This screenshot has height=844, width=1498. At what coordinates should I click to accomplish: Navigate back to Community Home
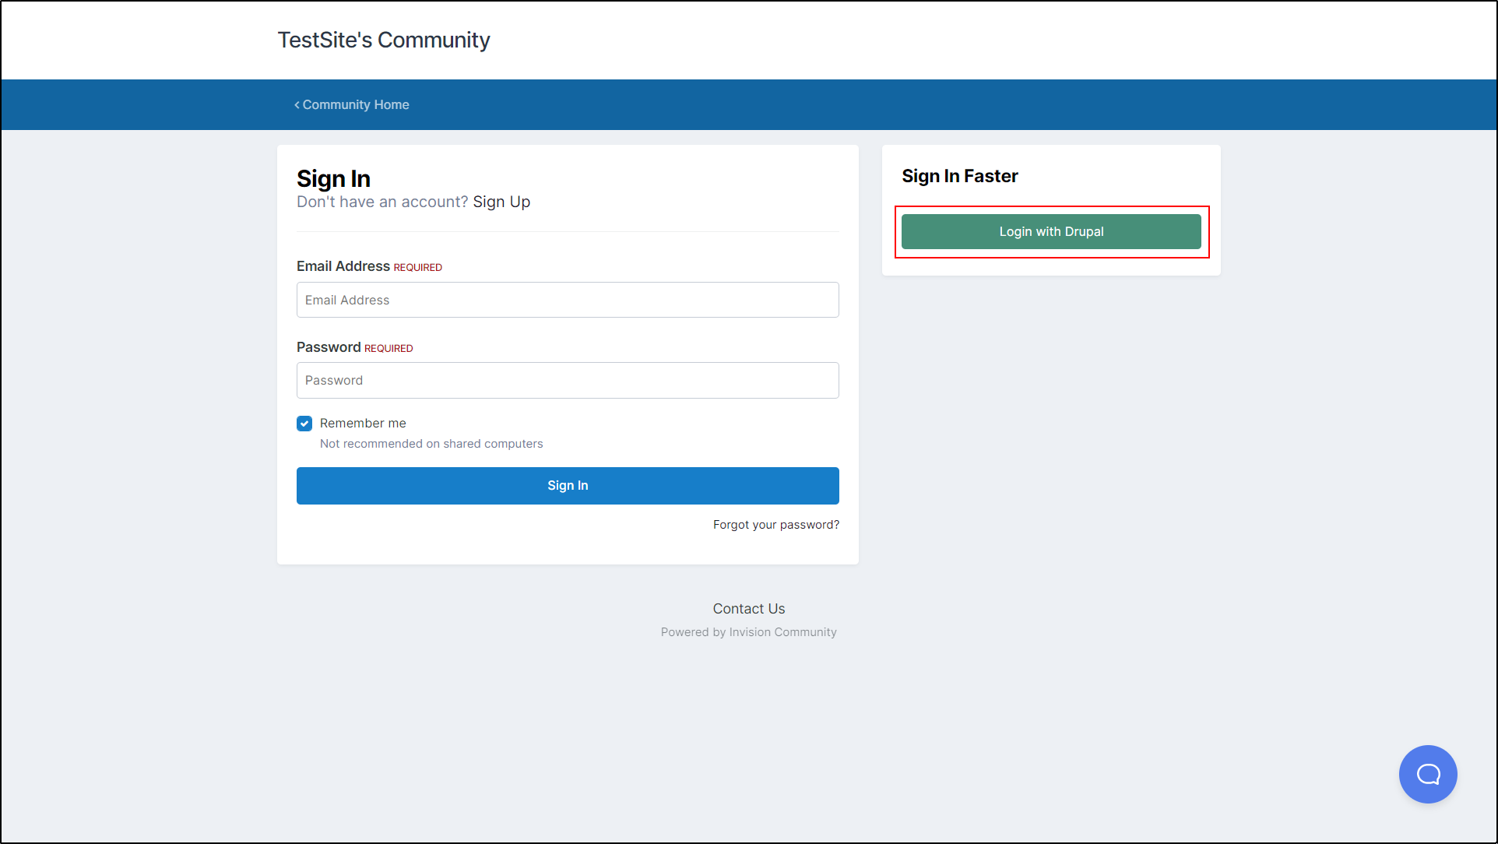click(355, 104)
